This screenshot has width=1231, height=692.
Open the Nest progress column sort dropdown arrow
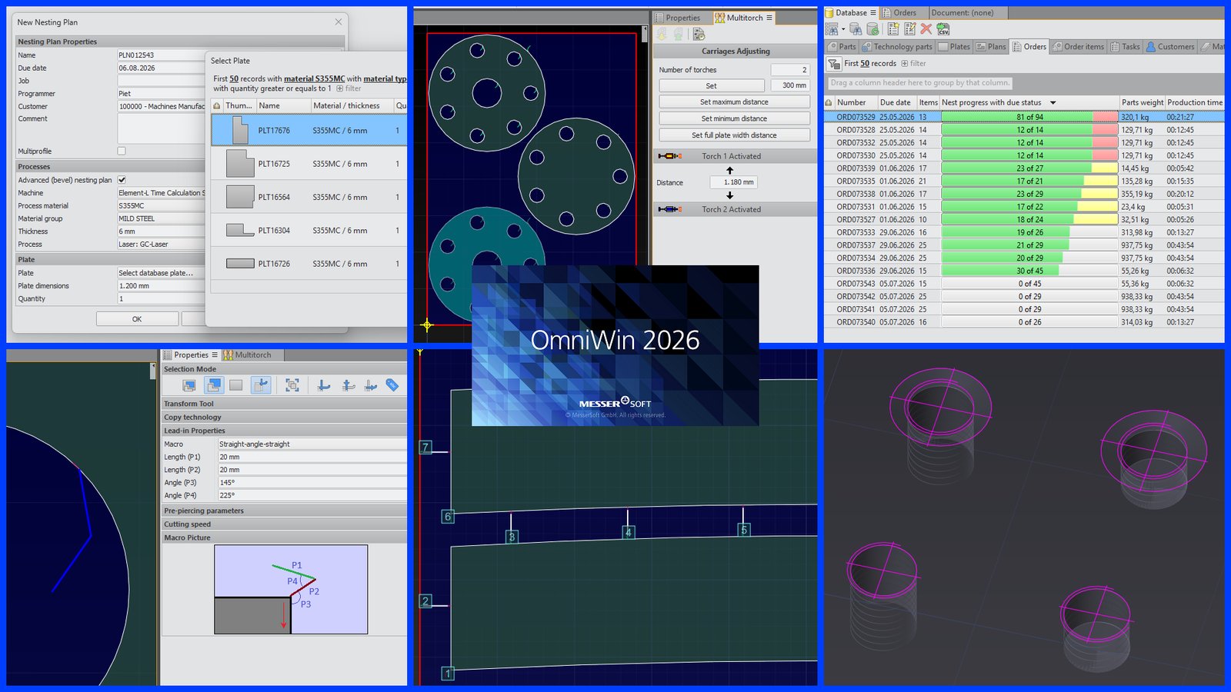pyautogui.click(x=1053, y=102)
